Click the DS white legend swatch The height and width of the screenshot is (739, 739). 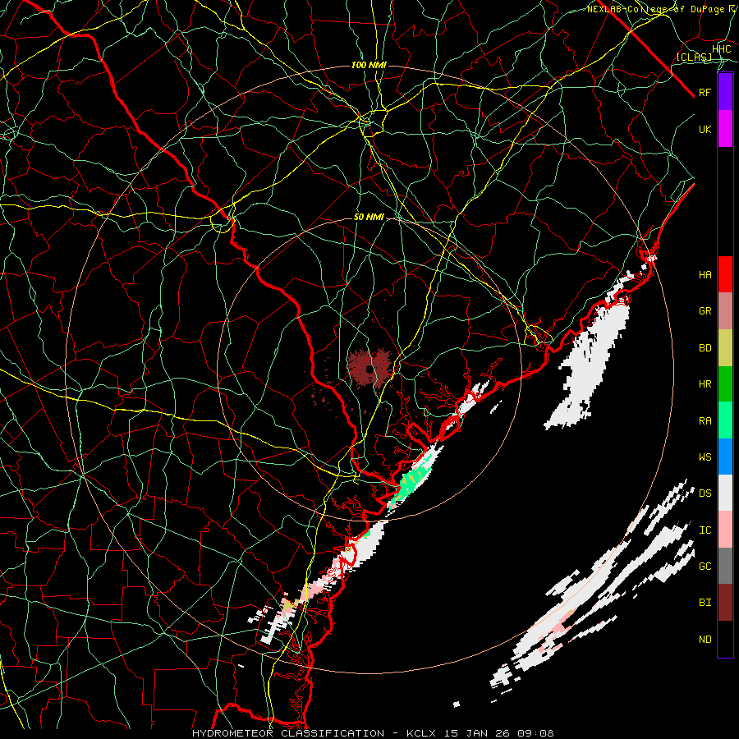pos(725,493)
